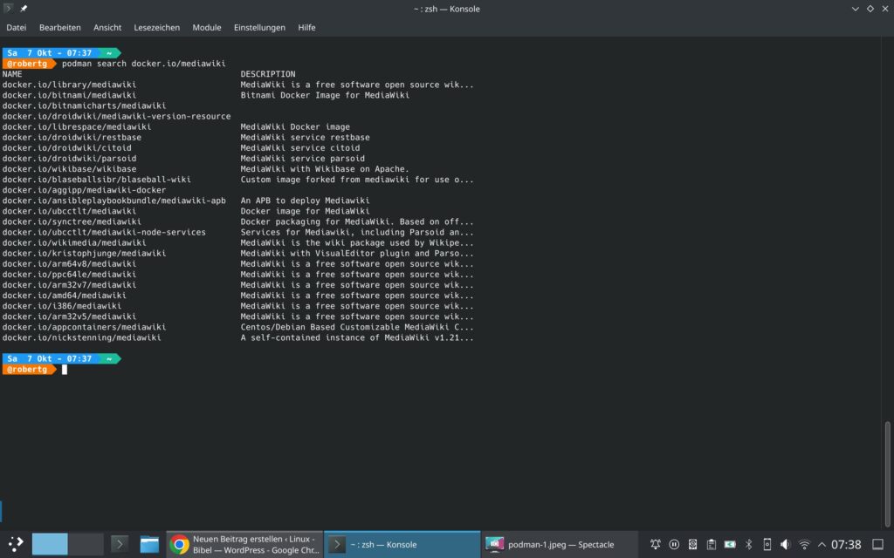Open the disk devices tray icon
Viewport: 894px width, 558px height.
coord(692,544)
